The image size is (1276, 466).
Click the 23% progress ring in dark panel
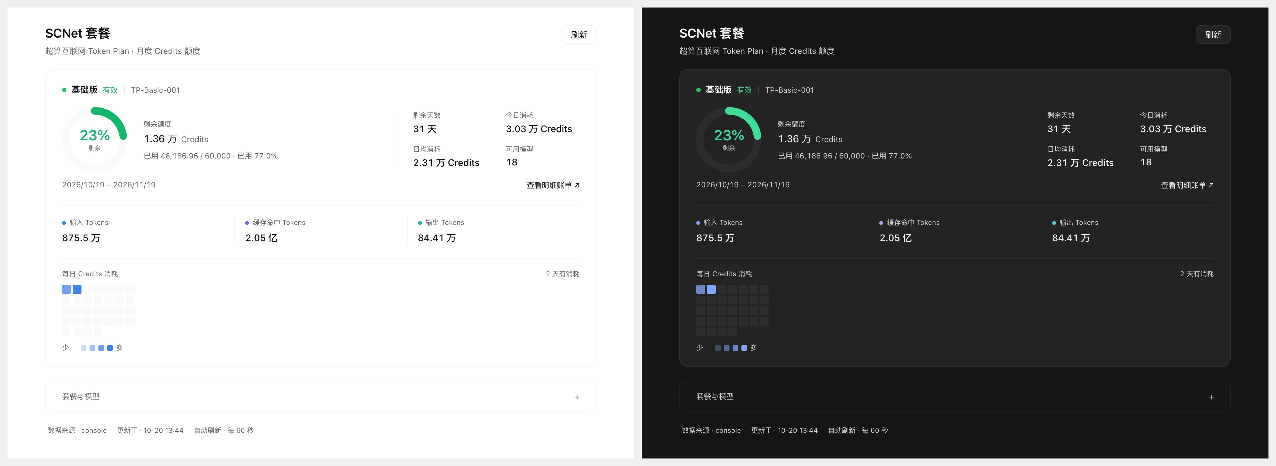pyautogui.click(x=729, y=140)
